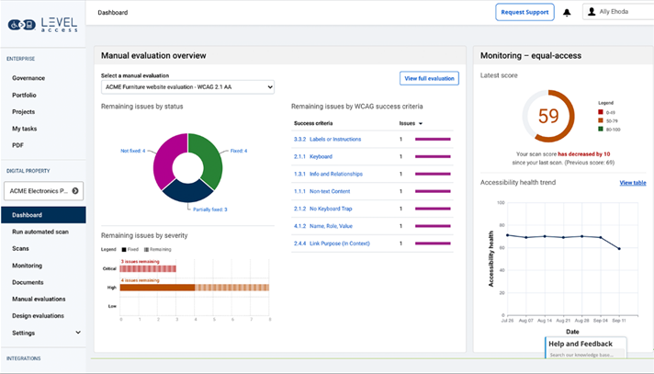Click the score 59 donut gauge
The image size is (654, 374).
[548, 116]
